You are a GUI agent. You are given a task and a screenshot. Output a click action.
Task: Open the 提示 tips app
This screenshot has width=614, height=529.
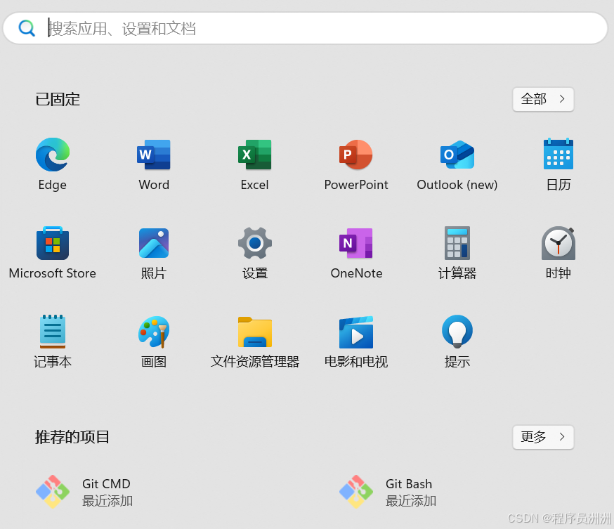point(457,332)
